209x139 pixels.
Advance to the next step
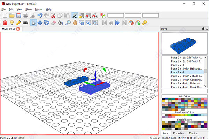117,23
